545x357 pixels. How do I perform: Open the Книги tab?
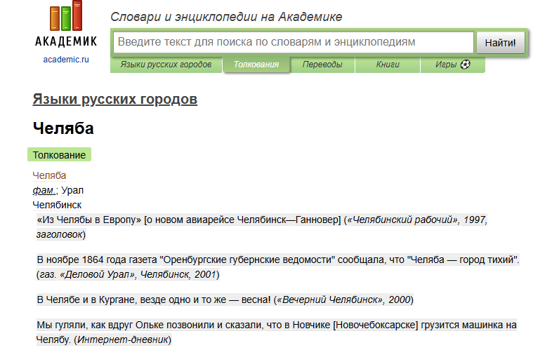click(388, 65)
